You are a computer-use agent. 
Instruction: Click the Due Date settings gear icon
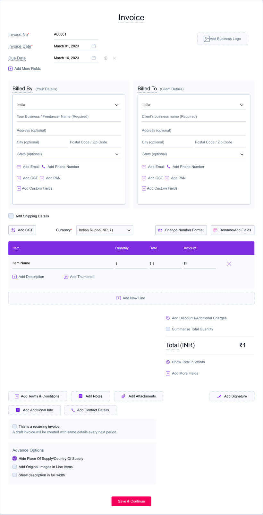(x=106, y=58)
